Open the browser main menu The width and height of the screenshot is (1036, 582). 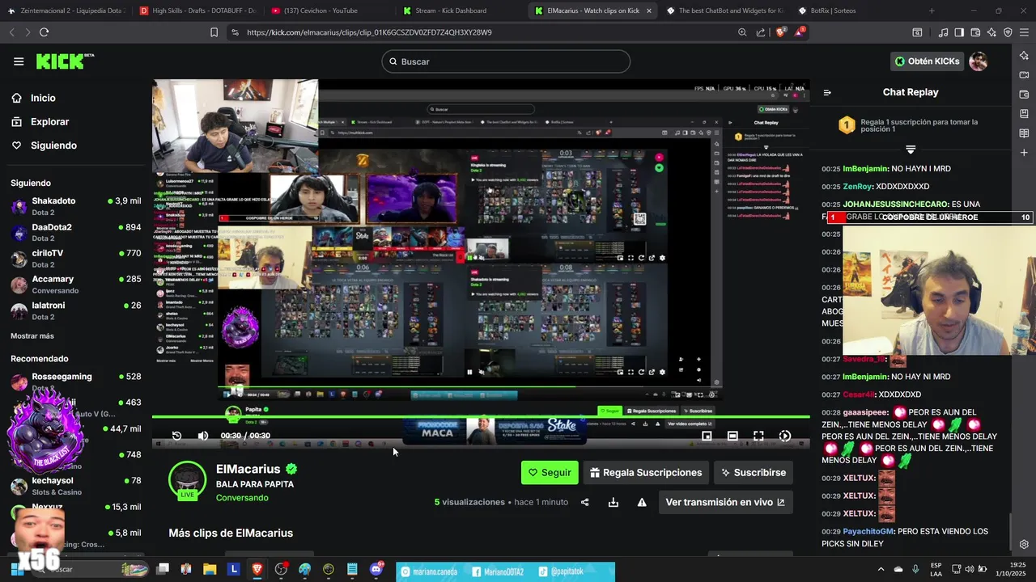1024,32
